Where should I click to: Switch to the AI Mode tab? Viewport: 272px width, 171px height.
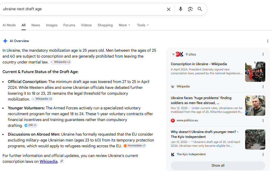pyautogui.click(x=9, y=25)
